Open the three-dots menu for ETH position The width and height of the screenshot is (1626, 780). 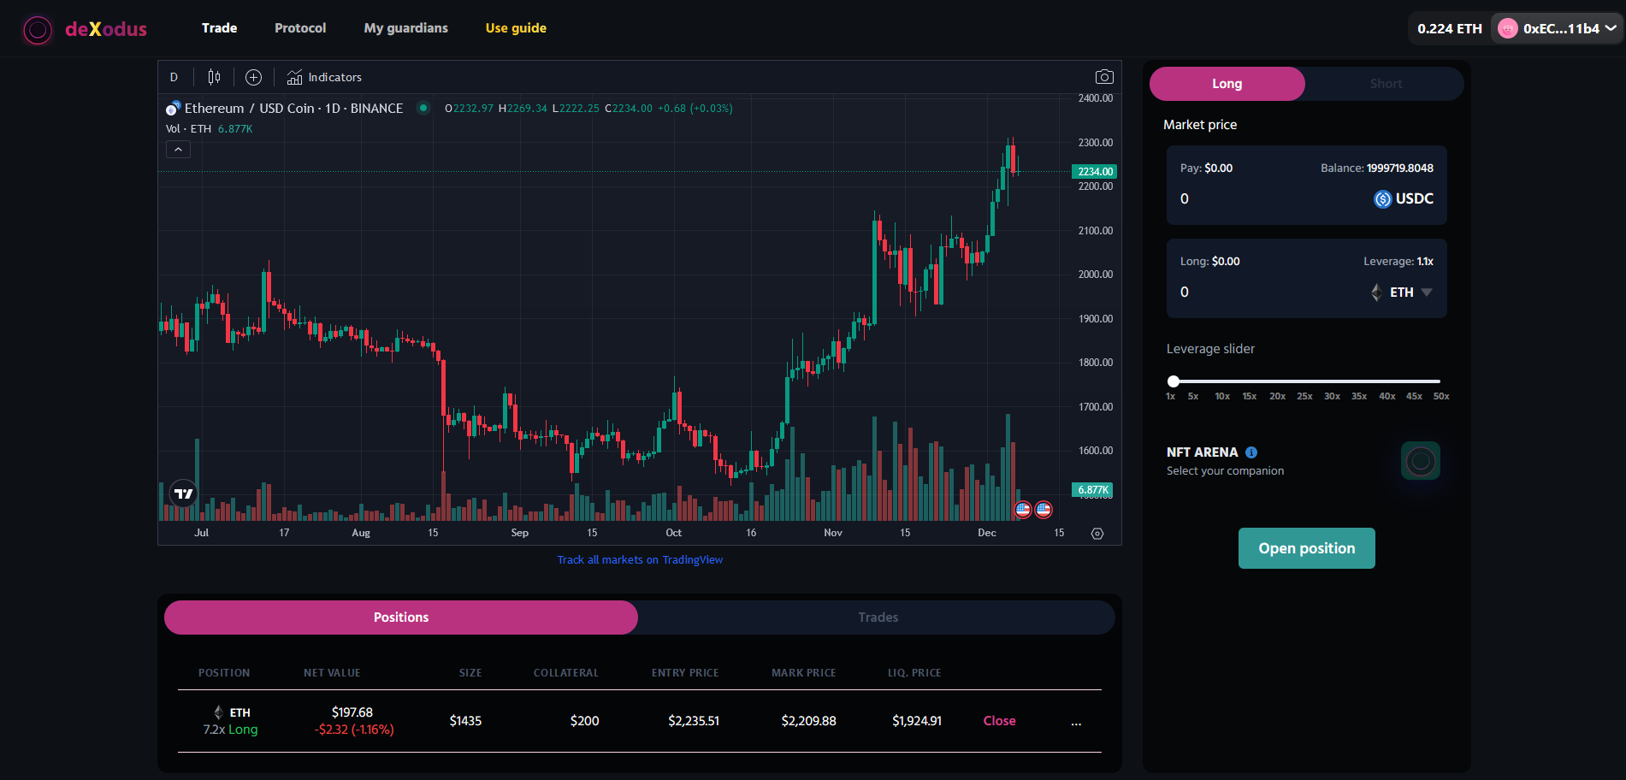point(1076,722)
